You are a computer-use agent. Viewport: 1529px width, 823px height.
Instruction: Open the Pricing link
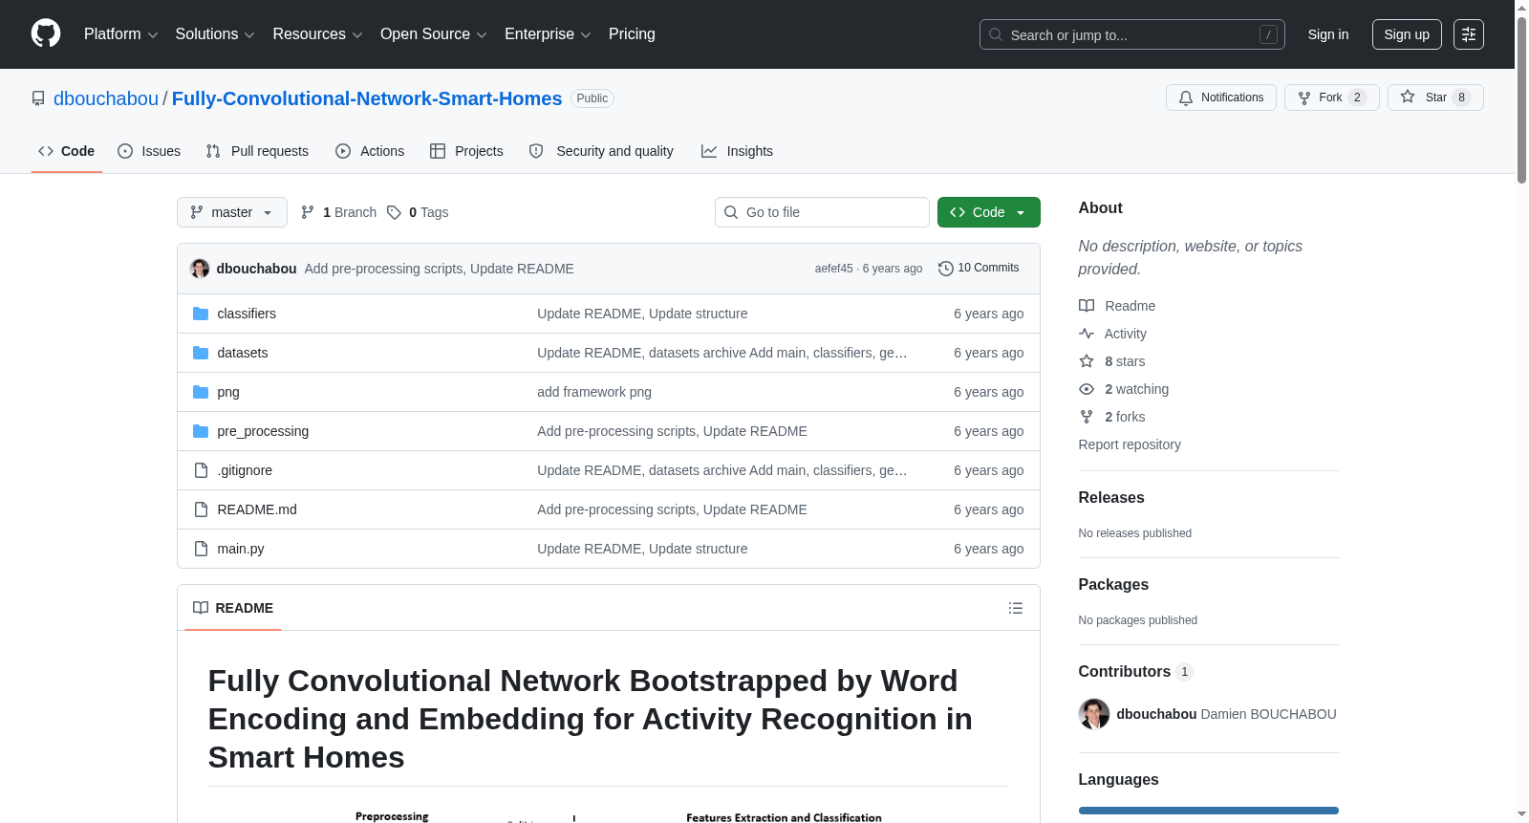[632, 34]
